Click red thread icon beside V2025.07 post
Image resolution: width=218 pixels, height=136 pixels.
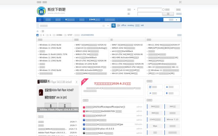pos(84,115)
